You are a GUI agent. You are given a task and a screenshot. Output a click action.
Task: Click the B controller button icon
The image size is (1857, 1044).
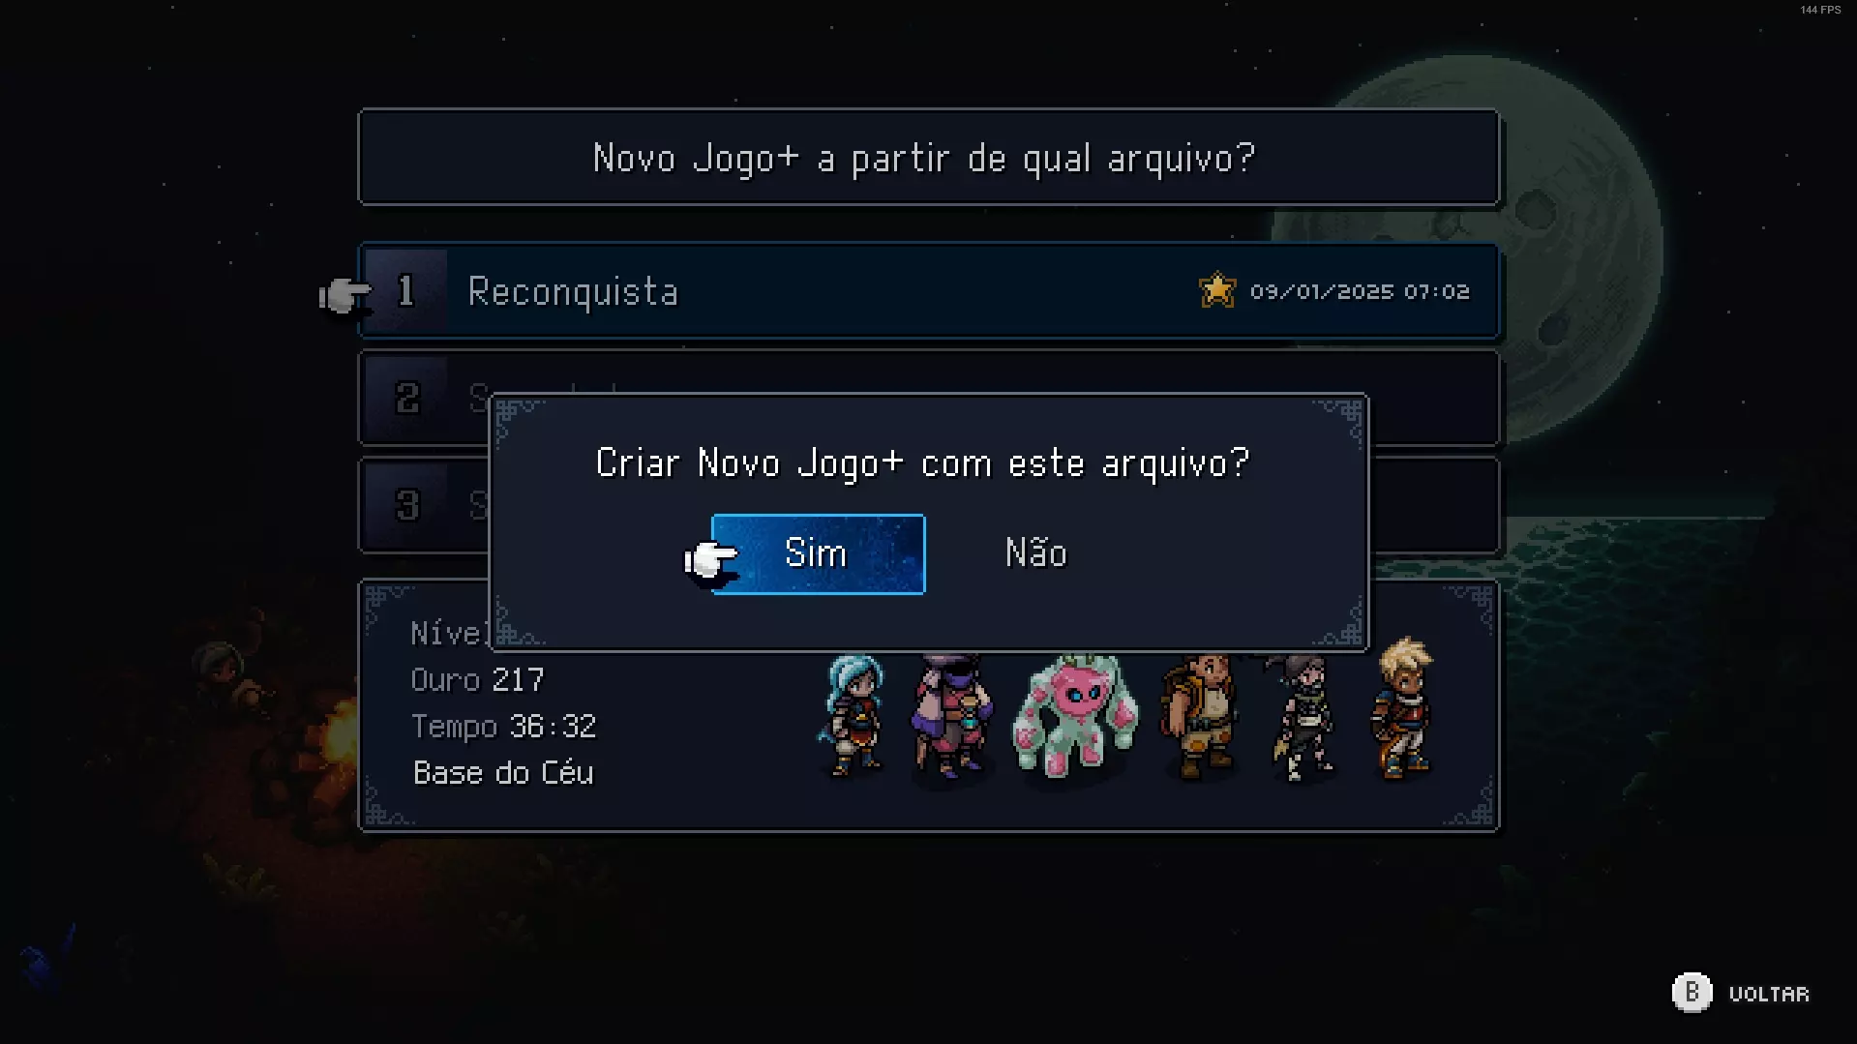[x=1692, y=993]
